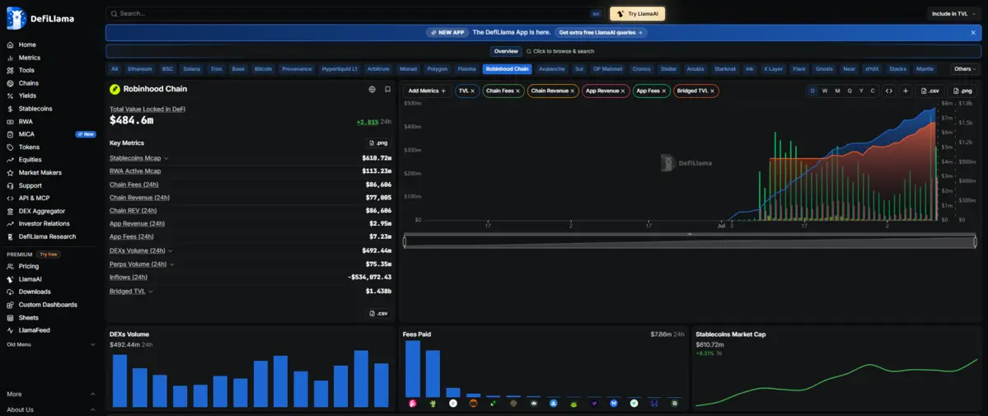
Task: Open the Others chains dropdown
Action: 965,69
